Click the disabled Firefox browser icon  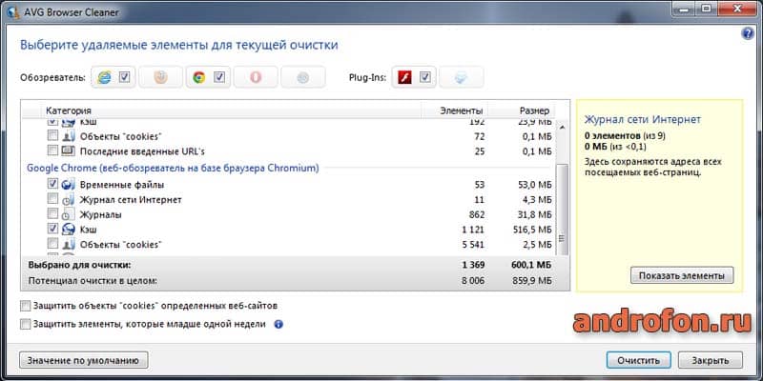(x=160, y=77)
